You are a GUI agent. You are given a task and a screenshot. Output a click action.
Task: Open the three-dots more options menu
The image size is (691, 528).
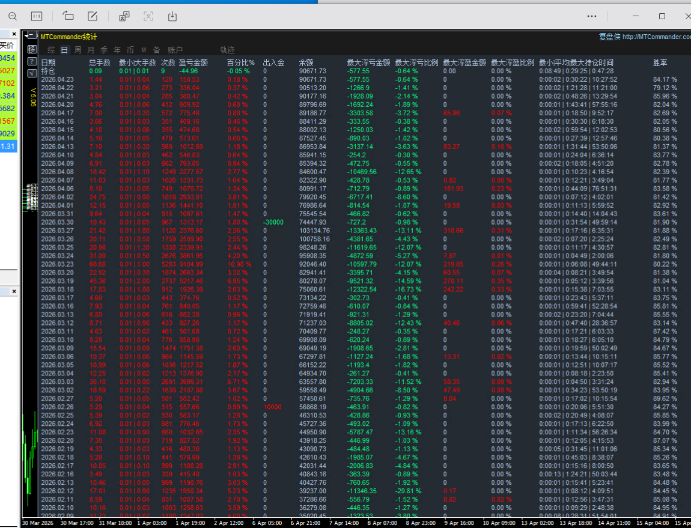point(592,16)
